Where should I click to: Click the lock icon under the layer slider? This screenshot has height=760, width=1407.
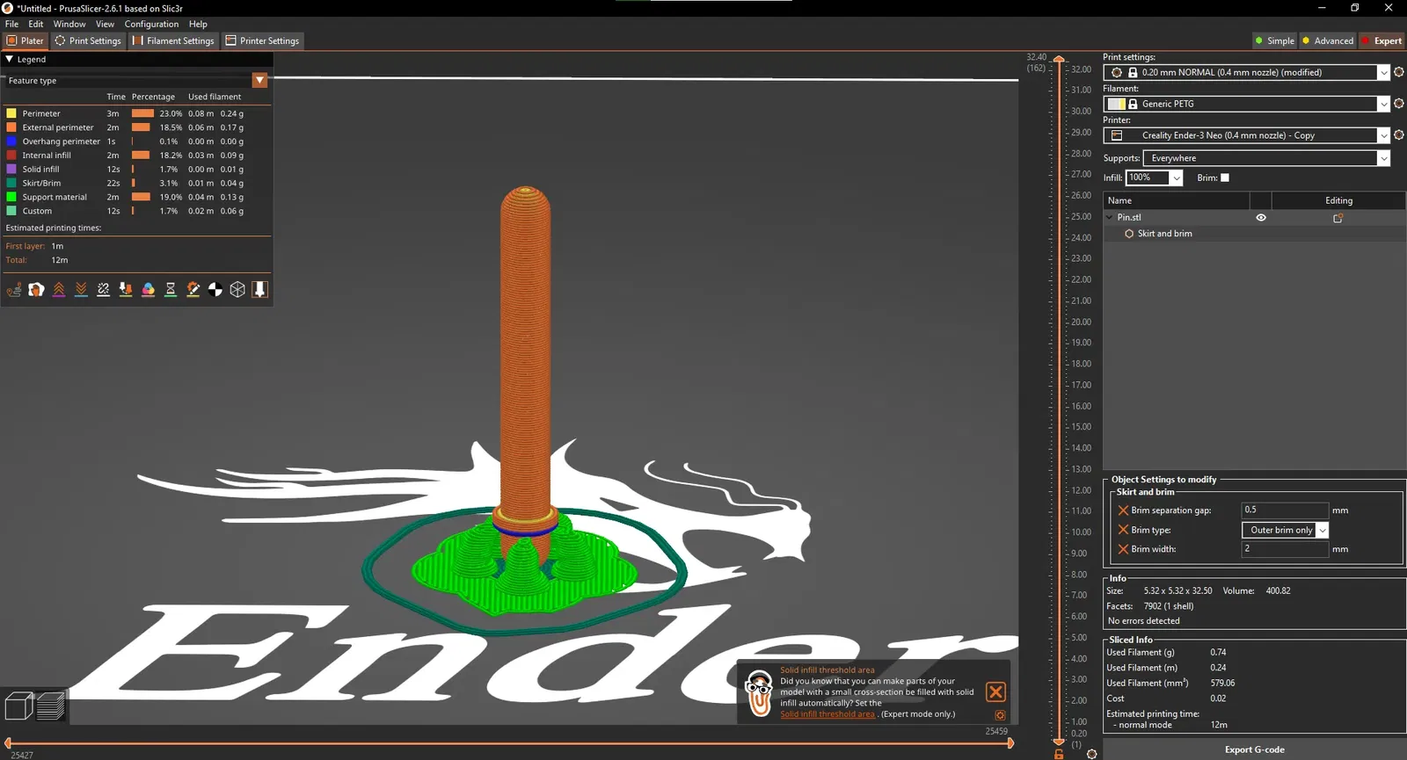[x=1059, y=754]
